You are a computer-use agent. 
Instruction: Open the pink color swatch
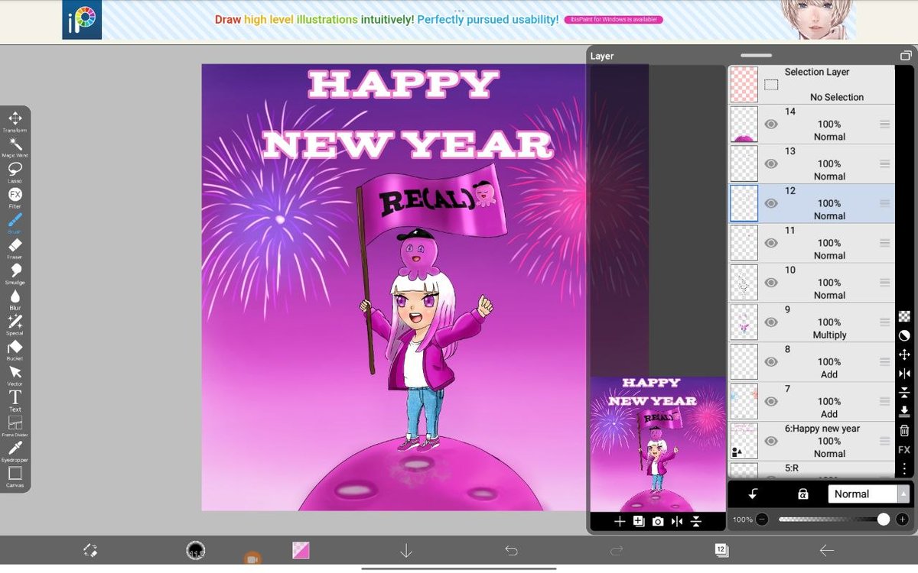click(301, 550)
